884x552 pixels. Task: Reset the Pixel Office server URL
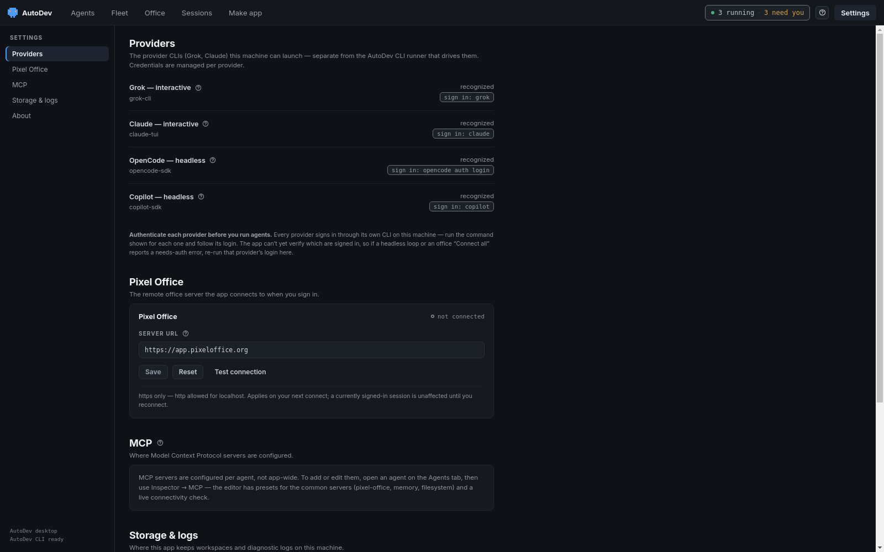coord(188,372)
